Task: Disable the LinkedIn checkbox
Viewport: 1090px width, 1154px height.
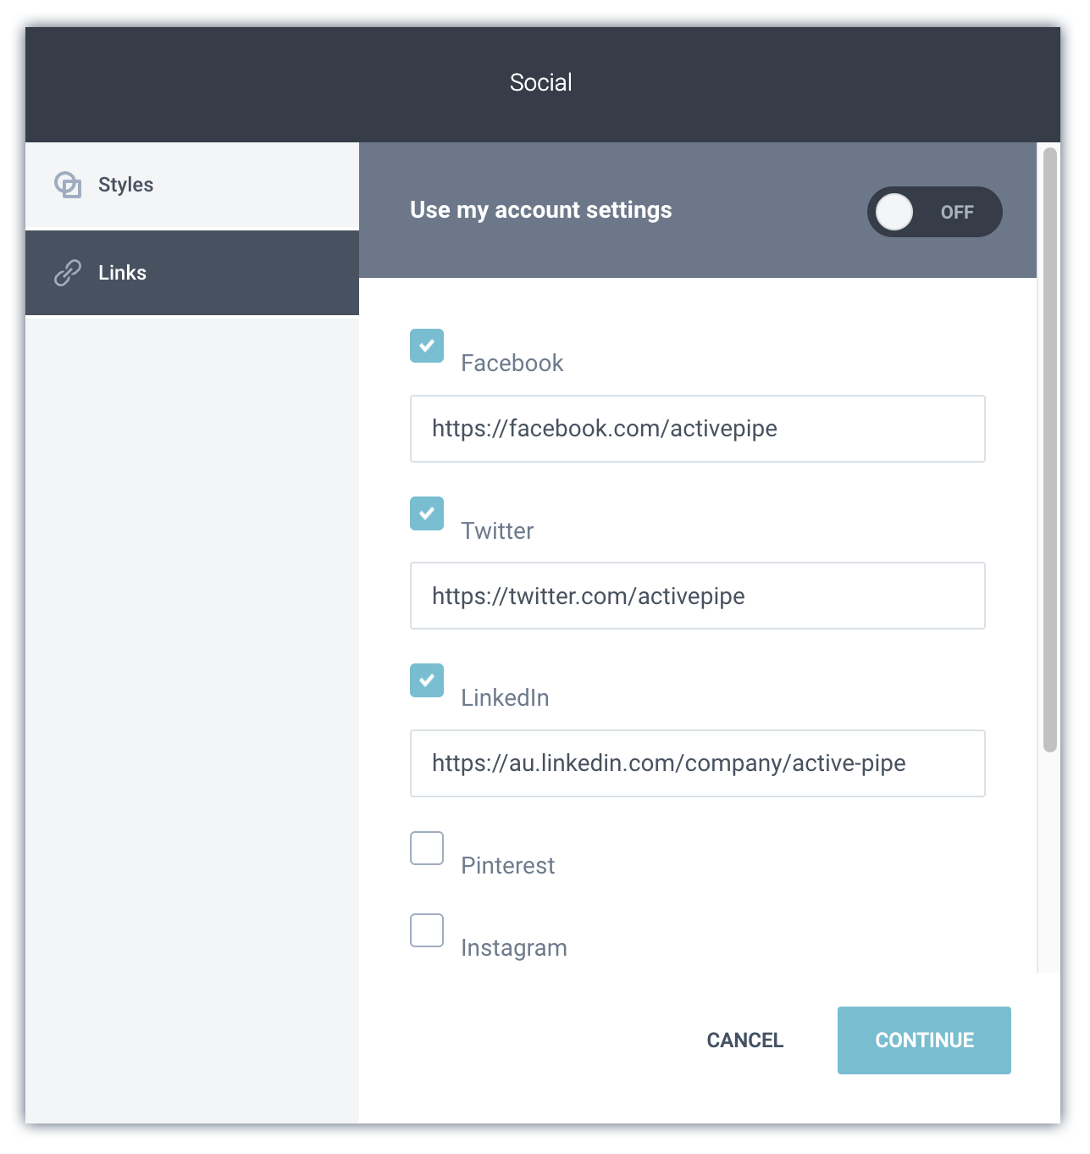Action: click(x=426, y=680)
